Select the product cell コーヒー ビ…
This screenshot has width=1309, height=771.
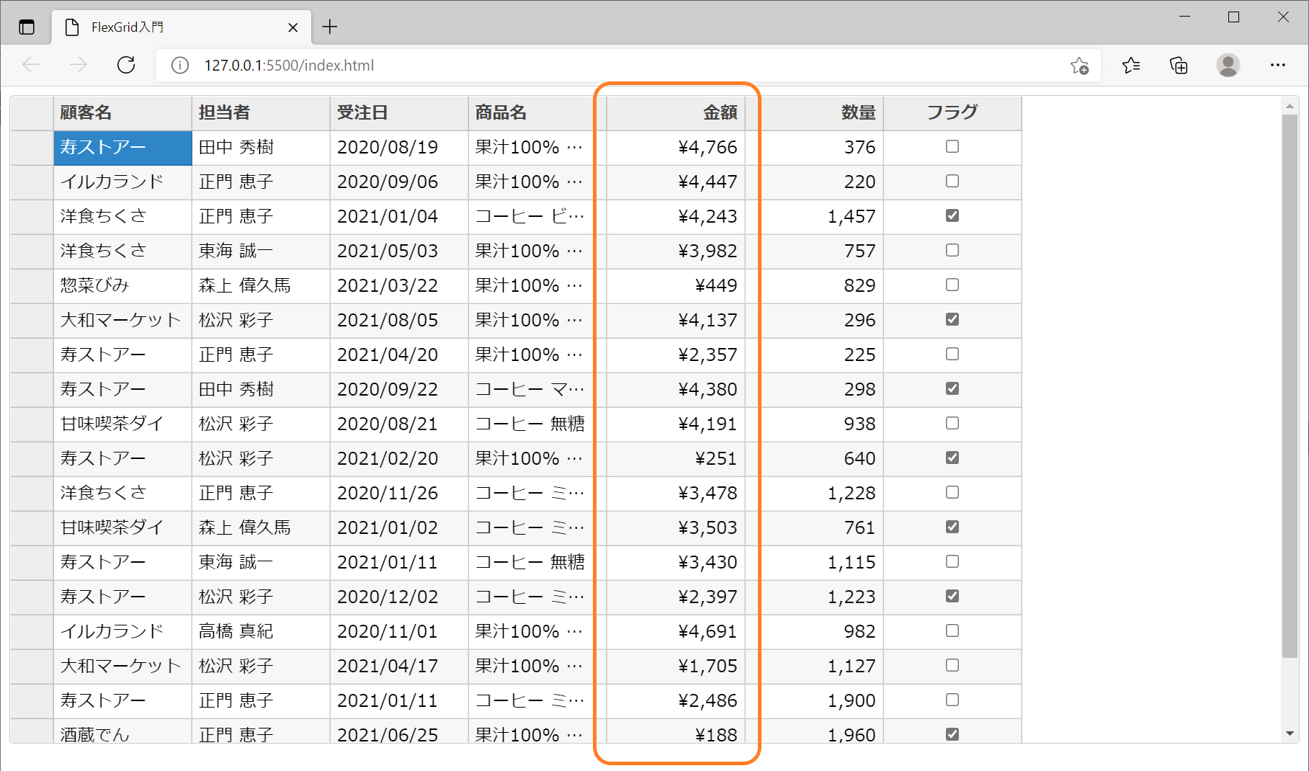point(537,217)
